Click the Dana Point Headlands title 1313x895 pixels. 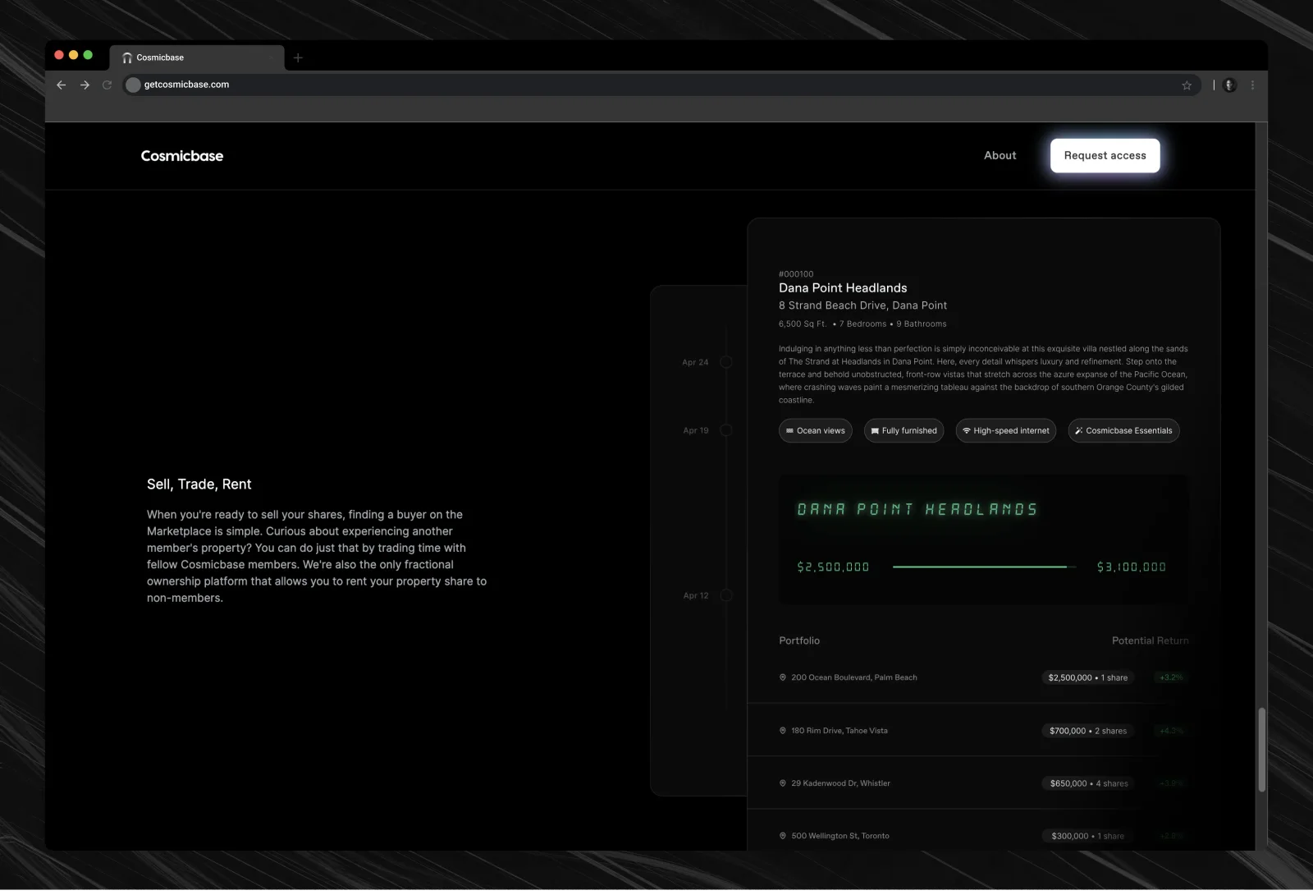point(843,288)
